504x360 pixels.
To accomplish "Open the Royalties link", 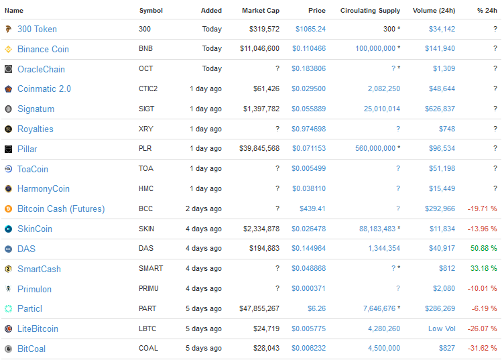I will click(x=36, y=129).
